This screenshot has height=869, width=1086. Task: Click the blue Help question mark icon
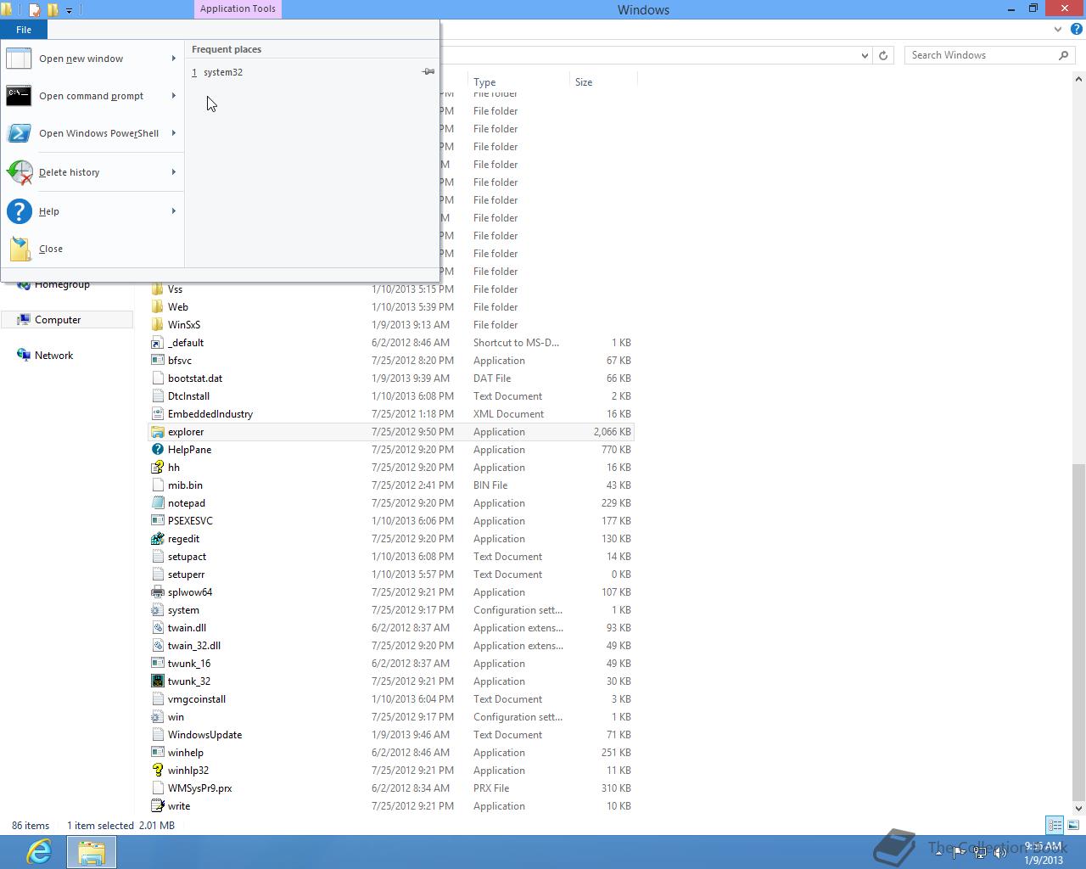tap(19, 211)
